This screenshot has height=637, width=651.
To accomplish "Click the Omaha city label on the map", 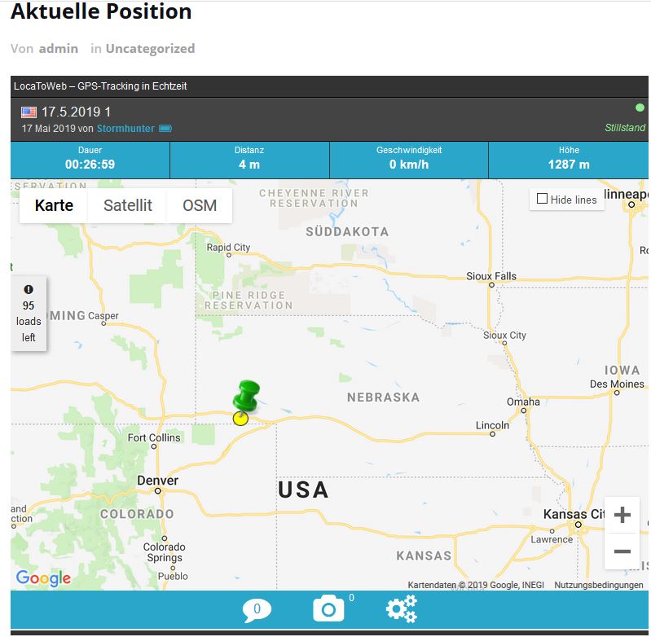I will pyautogui.click(x=523, y=402).
